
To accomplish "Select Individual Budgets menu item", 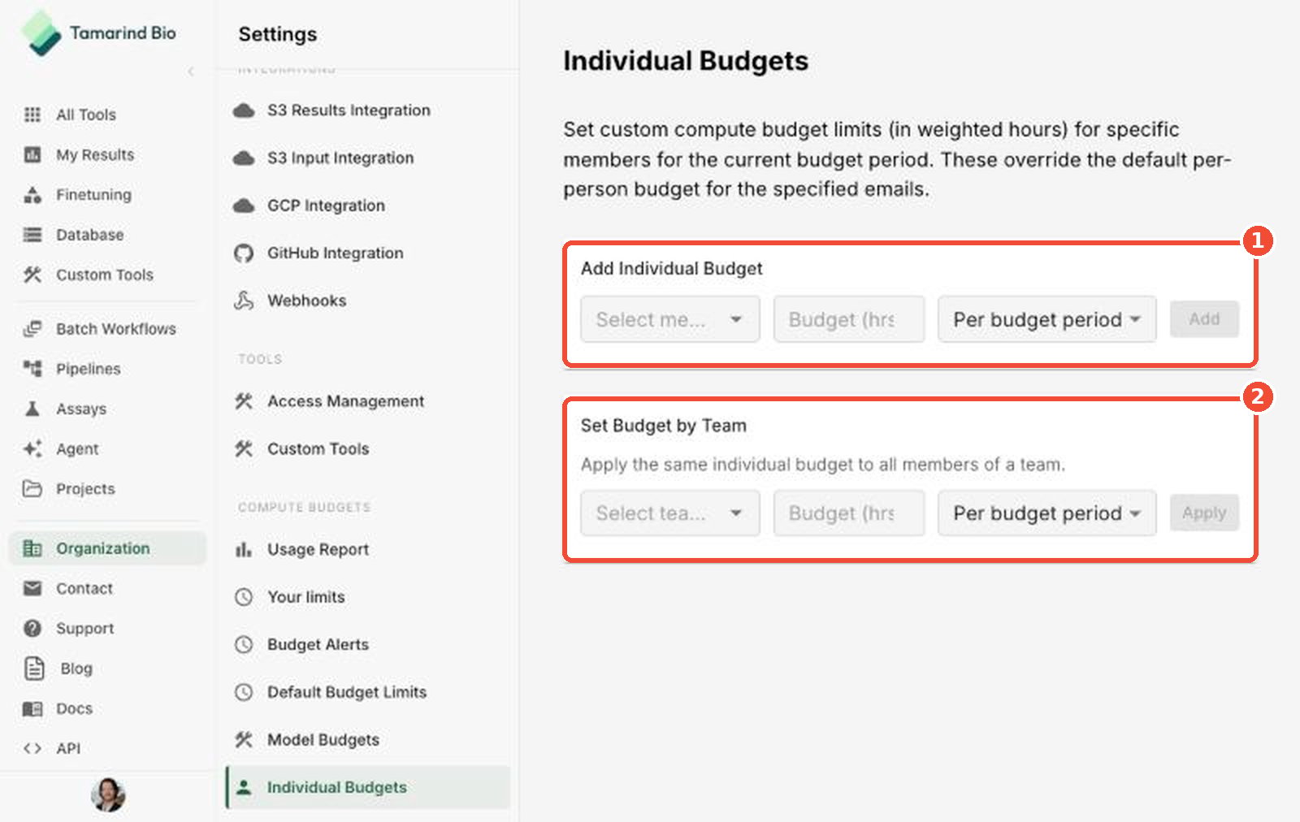I will tap(367, 787).
